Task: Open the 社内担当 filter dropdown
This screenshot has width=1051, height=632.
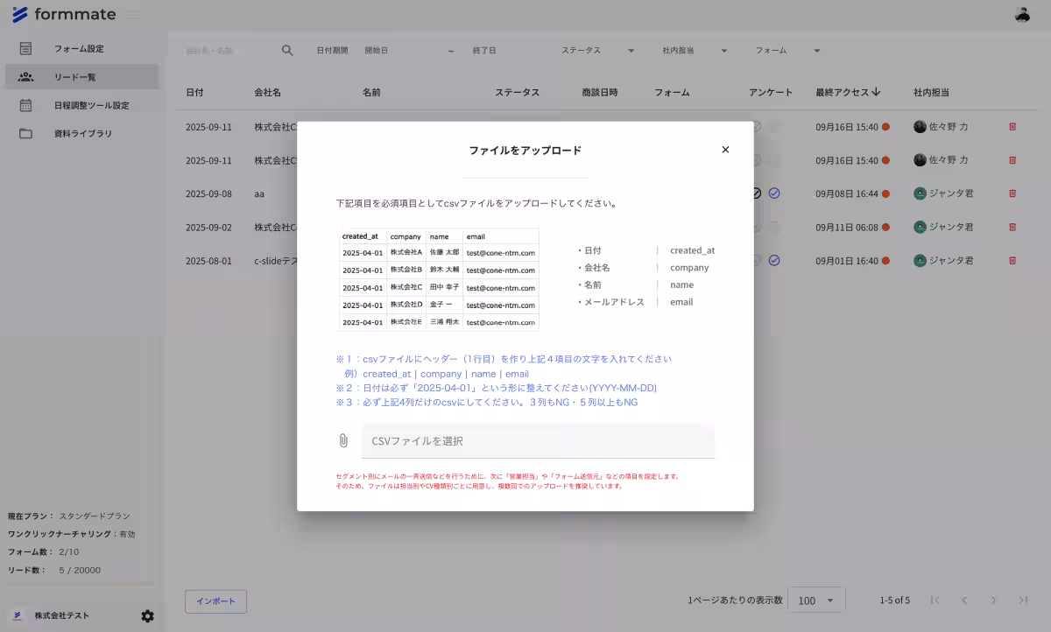Action: (695, 50)
